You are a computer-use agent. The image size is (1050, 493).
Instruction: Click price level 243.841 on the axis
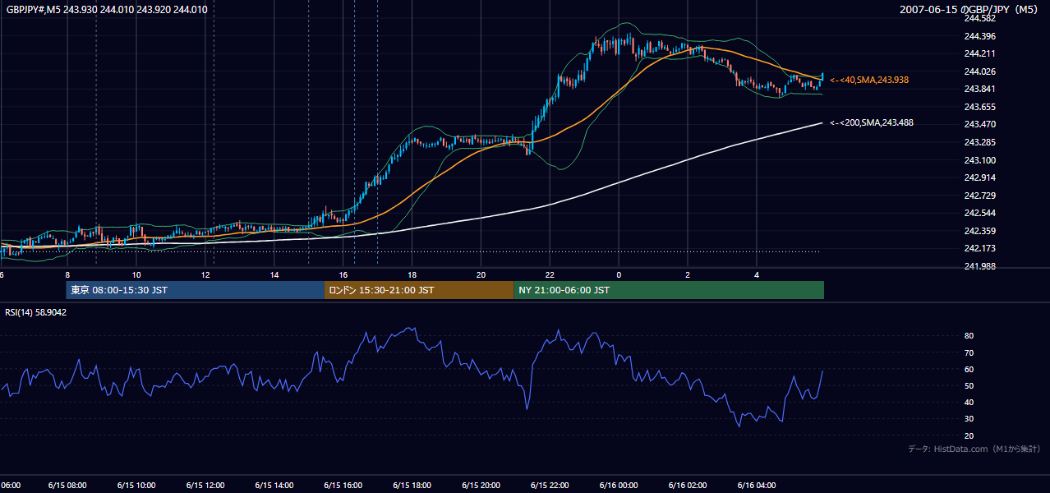979,89
